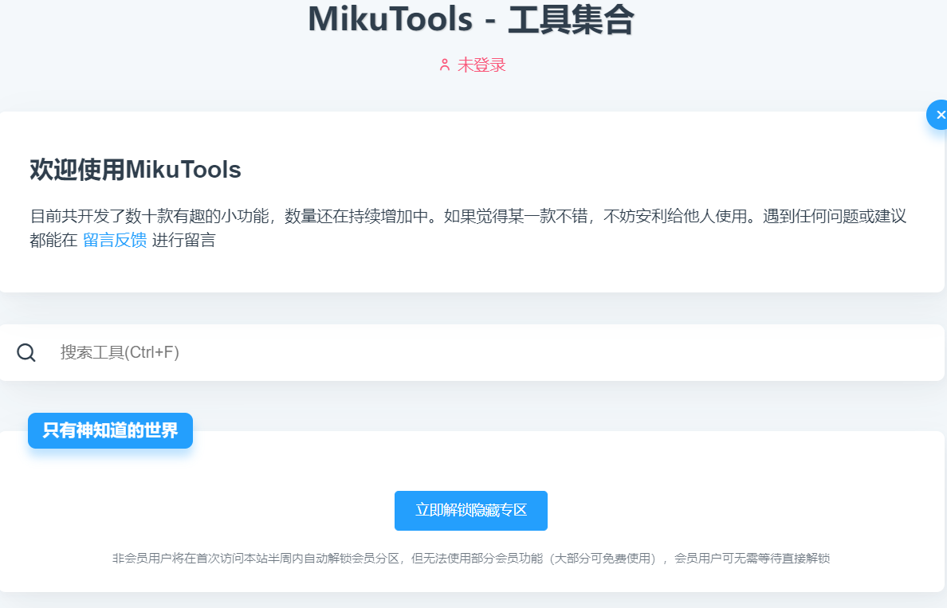Click the user icon beside 未登录
947x608 pixels.
(445, 65)
